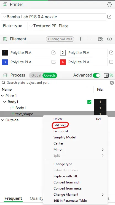Clear the object search field
The image size is (115, 205).
(112, 83)
